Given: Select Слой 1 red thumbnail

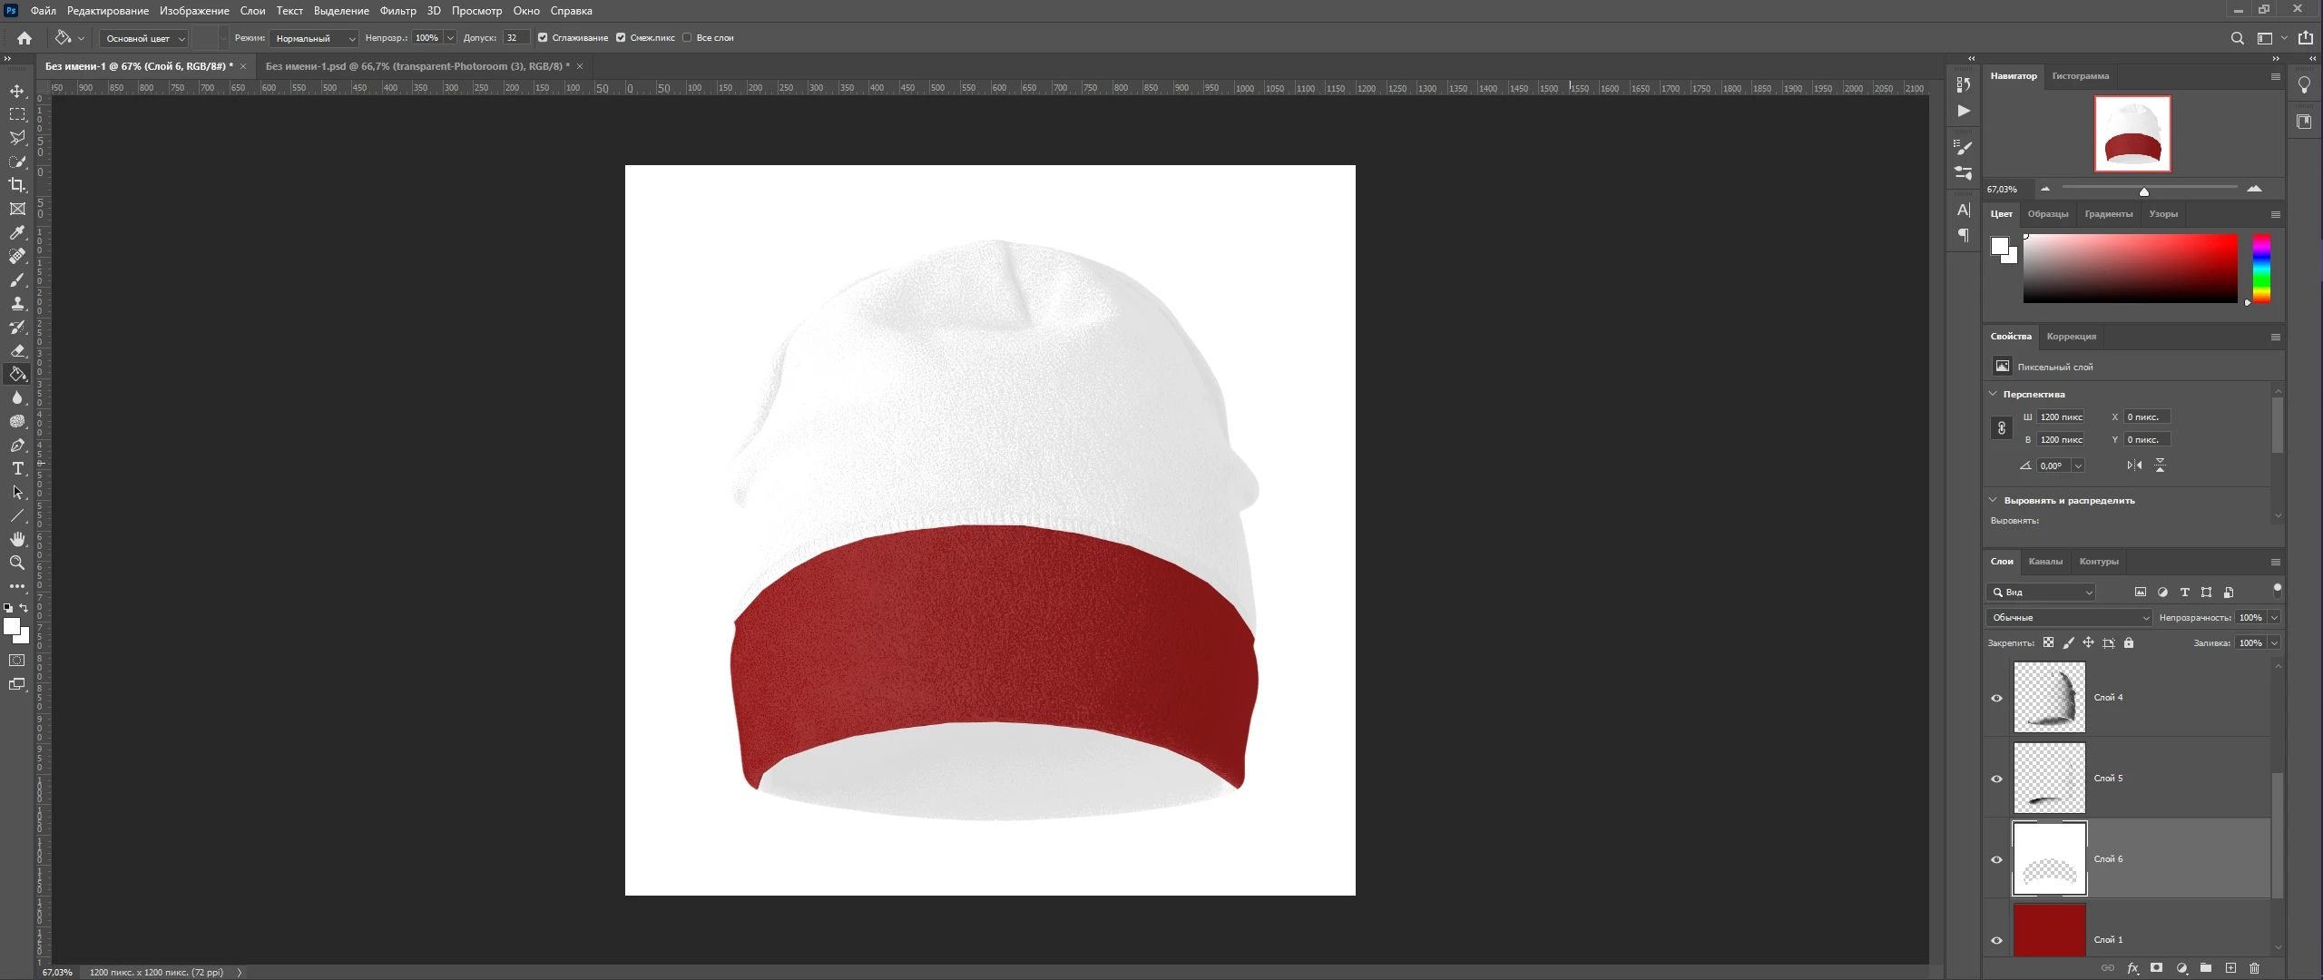Looking at the screenshot, I should point(2049,930).
